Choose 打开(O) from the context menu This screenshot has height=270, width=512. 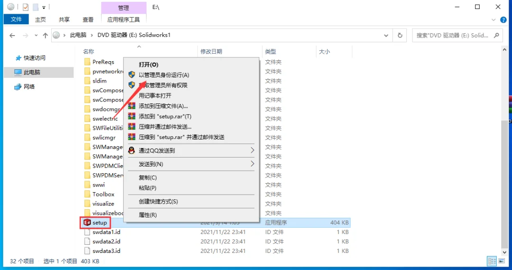click(191, 65)
